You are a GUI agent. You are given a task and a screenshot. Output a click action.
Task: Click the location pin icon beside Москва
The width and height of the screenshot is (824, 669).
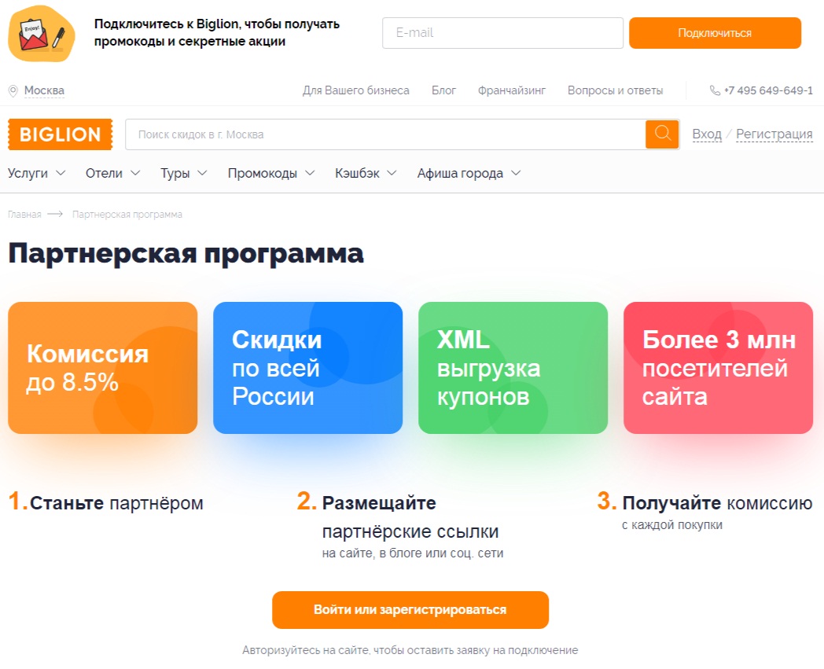(13, 91)
